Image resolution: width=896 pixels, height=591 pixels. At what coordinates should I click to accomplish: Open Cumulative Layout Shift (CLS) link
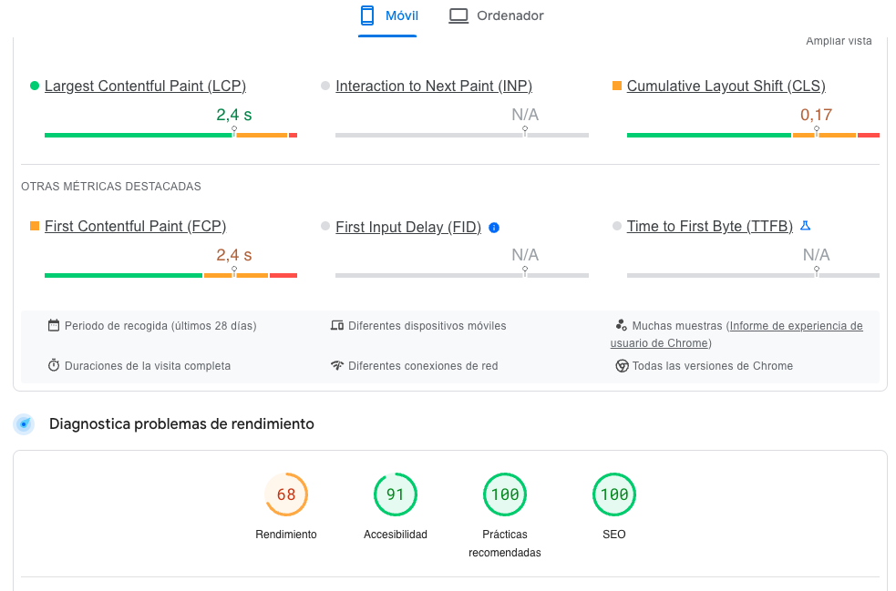point(726,87)
